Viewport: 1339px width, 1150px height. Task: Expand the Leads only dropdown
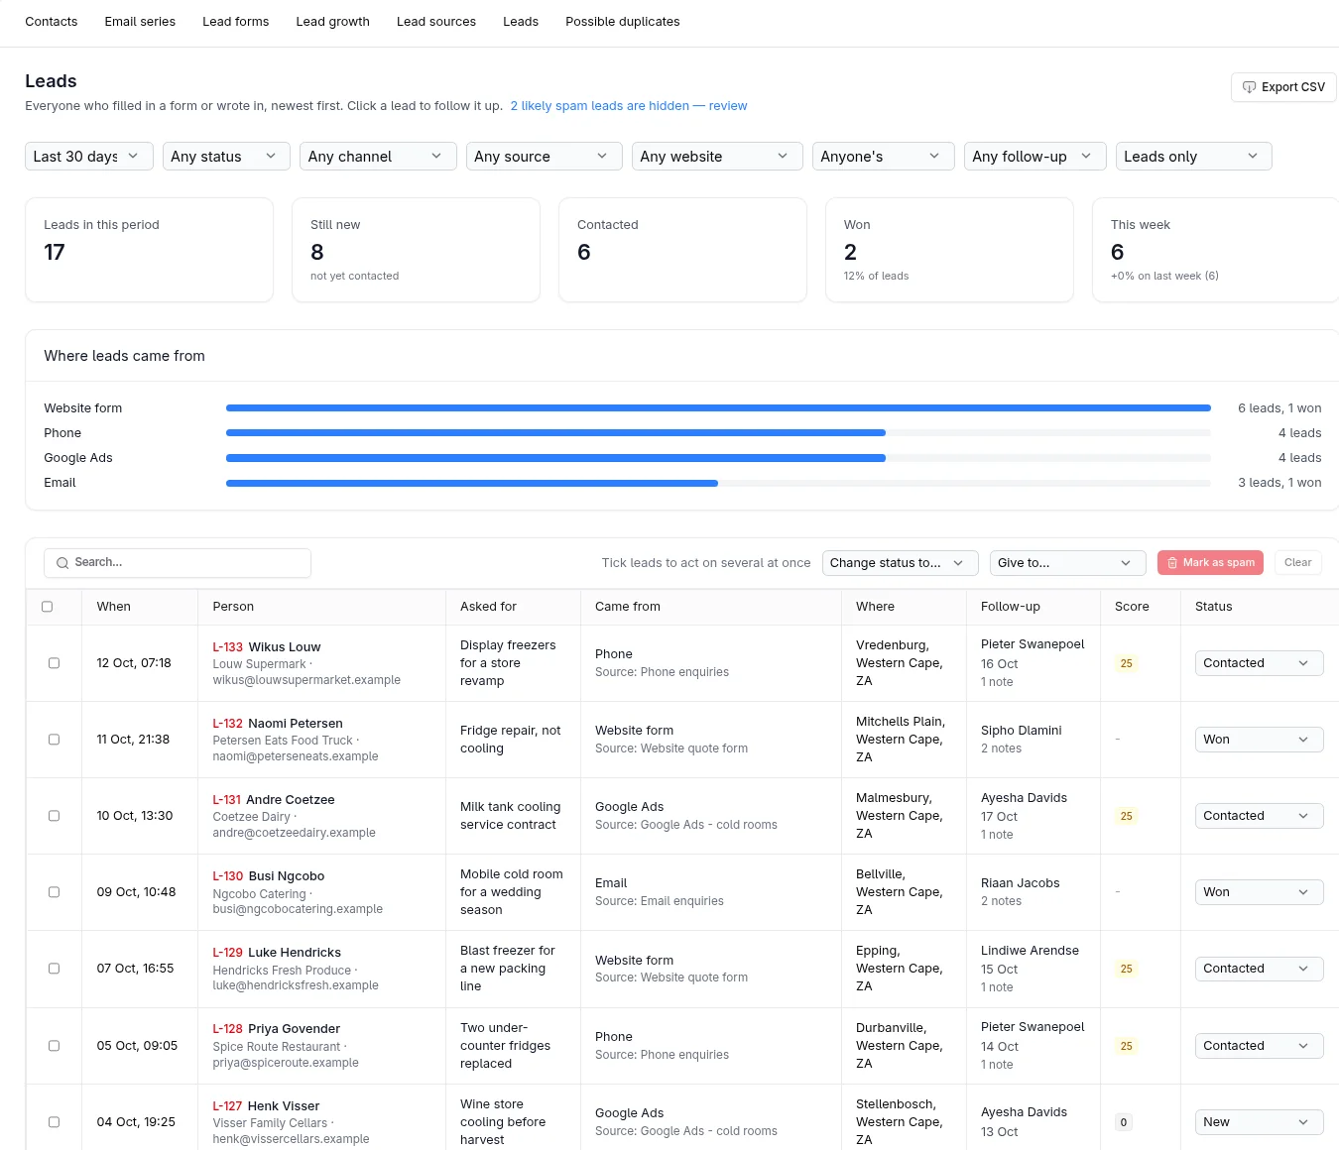click(x=1194, y=157)
